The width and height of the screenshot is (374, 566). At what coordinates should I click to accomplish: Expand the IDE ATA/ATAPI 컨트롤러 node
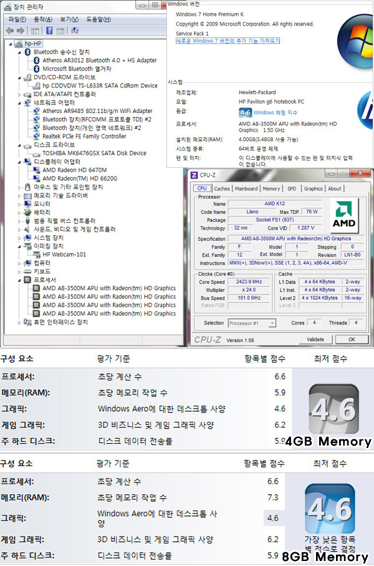pos(20,94)
